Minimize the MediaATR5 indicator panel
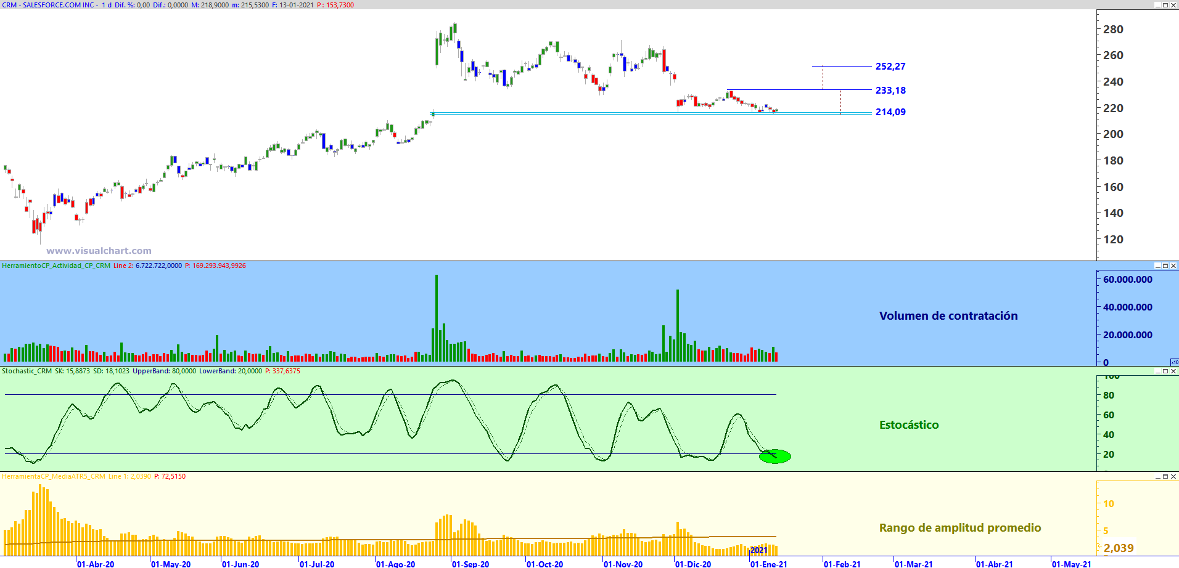Viewport: 1179px width, 568px height. (x=1157, y=476)
